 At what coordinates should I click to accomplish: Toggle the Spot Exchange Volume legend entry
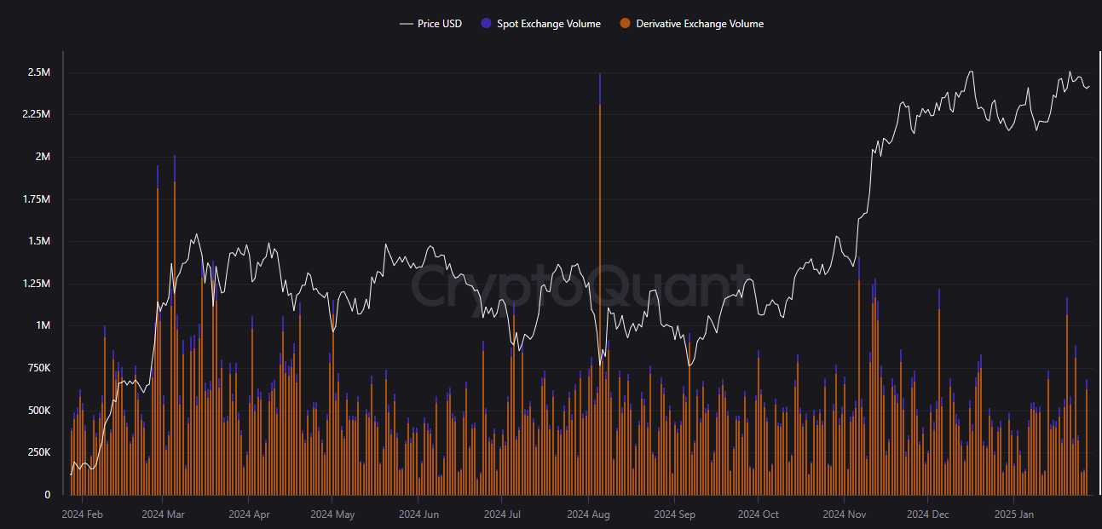click(541, 24)
